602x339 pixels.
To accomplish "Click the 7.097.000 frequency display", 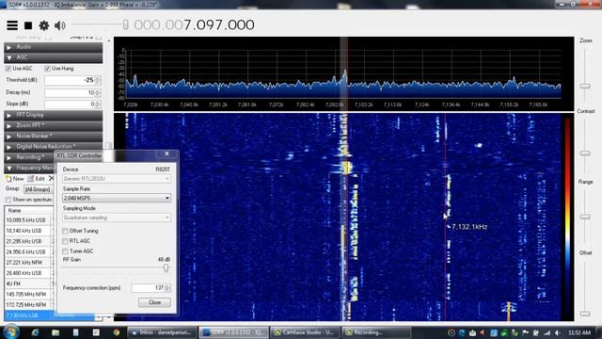I will point(219,25).
